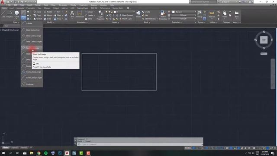
Task: Activate the Rotate tool
Action: (x=48, y=12)
